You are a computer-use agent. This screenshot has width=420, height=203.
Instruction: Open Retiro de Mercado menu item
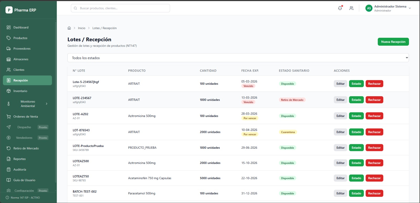pyautogui.click(x=26, y=148)
